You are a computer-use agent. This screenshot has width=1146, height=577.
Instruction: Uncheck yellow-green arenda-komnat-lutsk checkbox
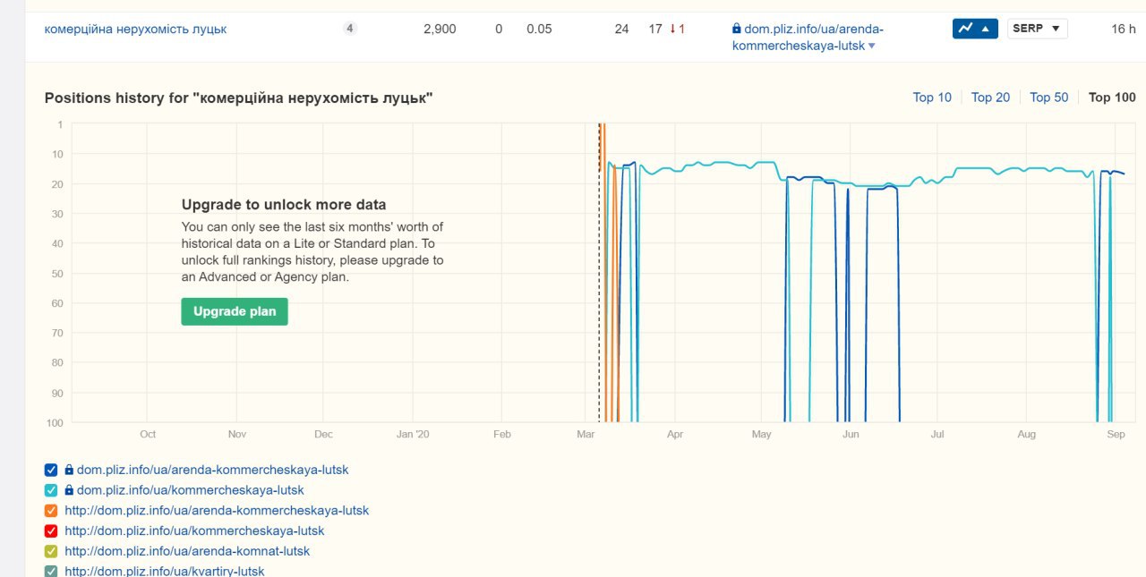tap(51, 552)
